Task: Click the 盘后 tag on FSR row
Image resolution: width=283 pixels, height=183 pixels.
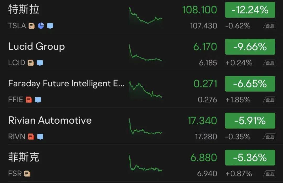Action: [269, 174]
